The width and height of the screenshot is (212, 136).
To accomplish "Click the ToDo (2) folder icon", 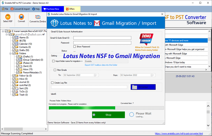I will [17, 92].
